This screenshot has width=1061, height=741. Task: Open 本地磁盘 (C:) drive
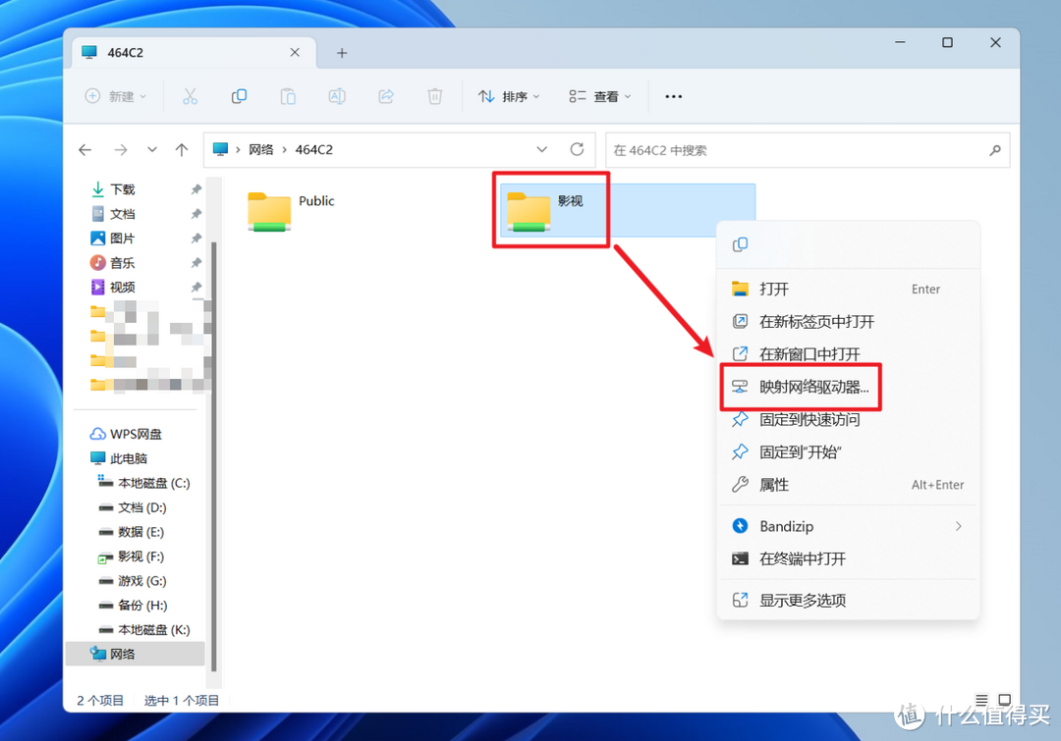[x=144, y=483]
